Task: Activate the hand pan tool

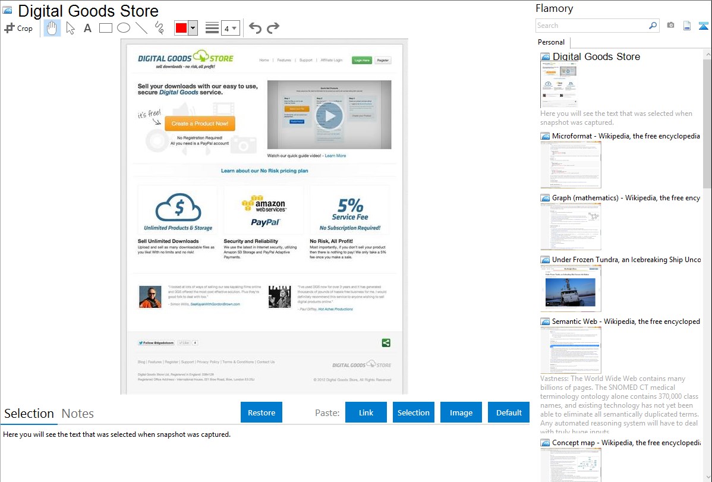Action: pyautogui.click(x=52, y=28)
